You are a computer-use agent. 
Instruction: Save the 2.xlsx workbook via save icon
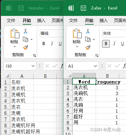[x=83, y=8]
